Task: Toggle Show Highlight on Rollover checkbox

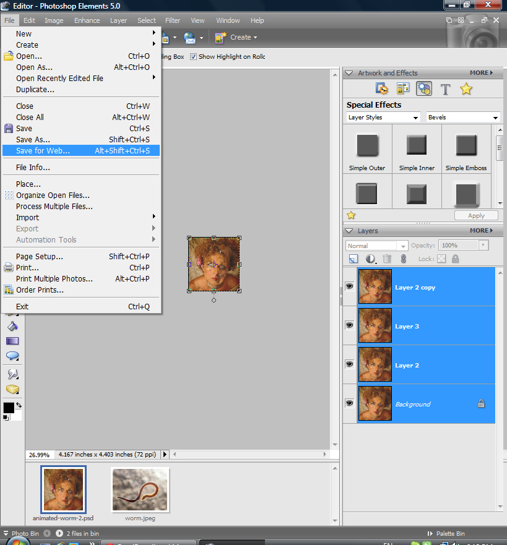Action: (193, 57)
